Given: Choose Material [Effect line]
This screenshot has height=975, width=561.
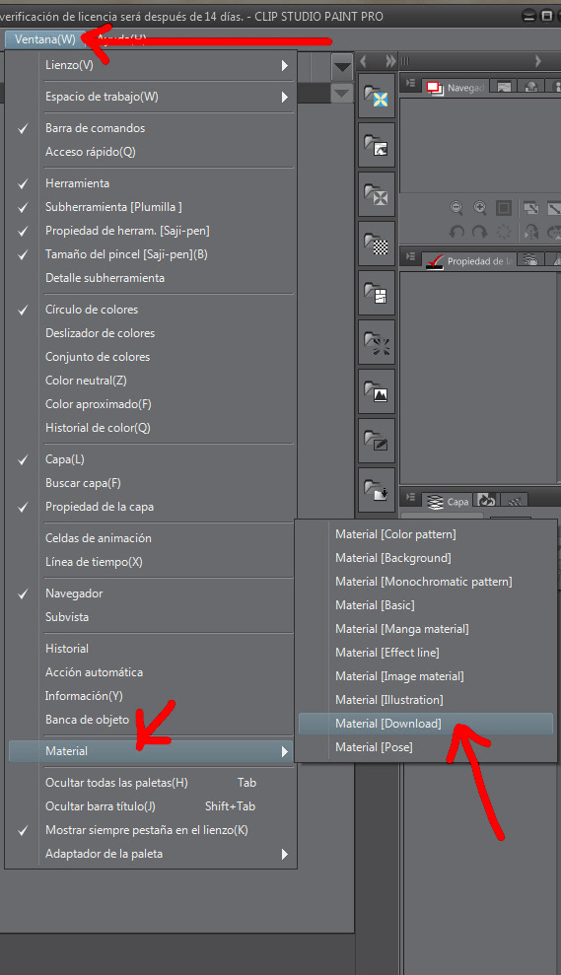Looking at the screenshot, I should (425, 653).
